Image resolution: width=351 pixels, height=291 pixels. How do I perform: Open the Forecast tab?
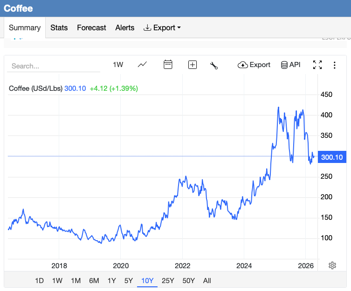click(91, 27)
